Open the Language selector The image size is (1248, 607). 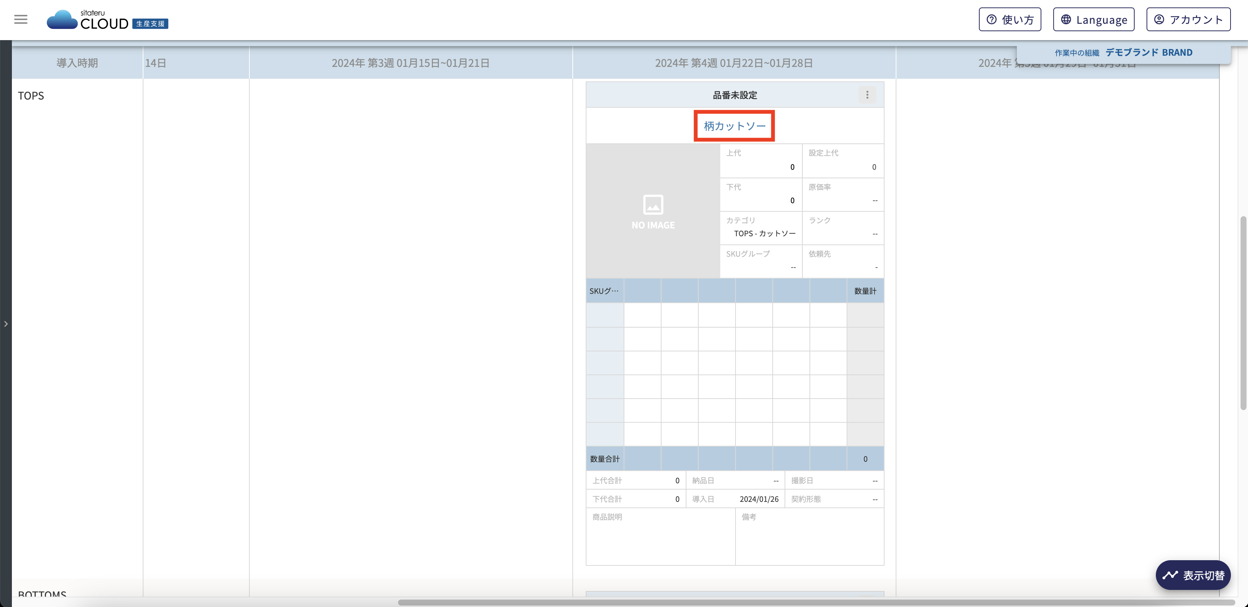pyautogui.click(x=1093, y=19)
